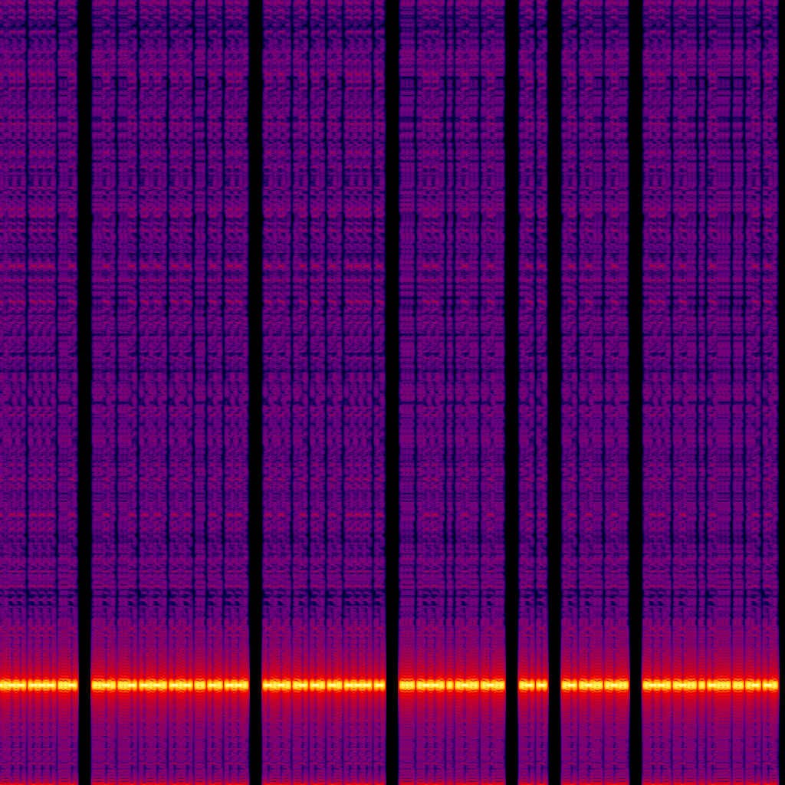This screenshot has height=785, width=785.
Task: Click the third black silence gap from left
Action: coord(392,383)
